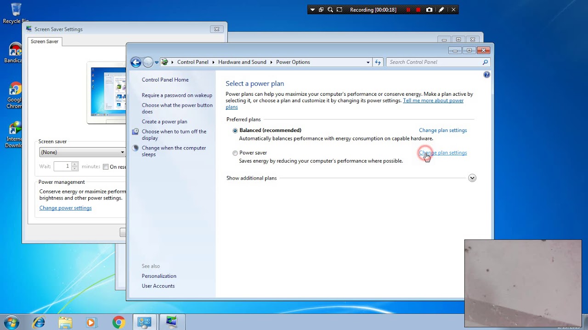Launch Internet Explorer from taskbar

click(39, 322)
